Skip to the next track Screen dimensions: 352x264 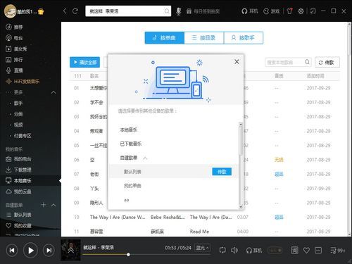[x=49, y=251]
